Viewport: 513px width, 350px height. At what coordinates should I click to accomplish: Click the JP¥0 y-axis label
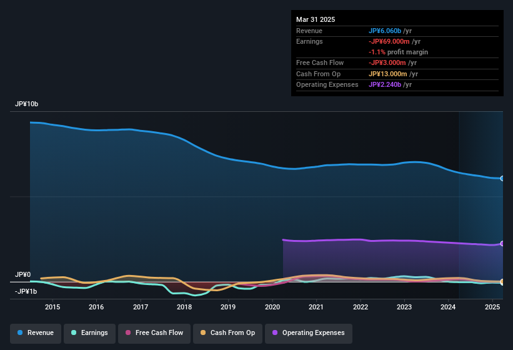pos(23,275)
